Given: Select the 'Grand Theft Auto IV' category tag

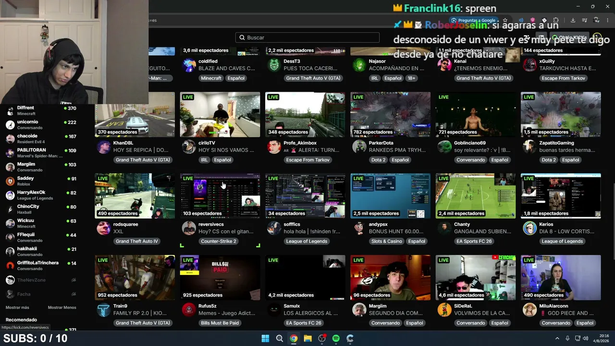Looking at the screenshot, I should (x=137, y=241).
